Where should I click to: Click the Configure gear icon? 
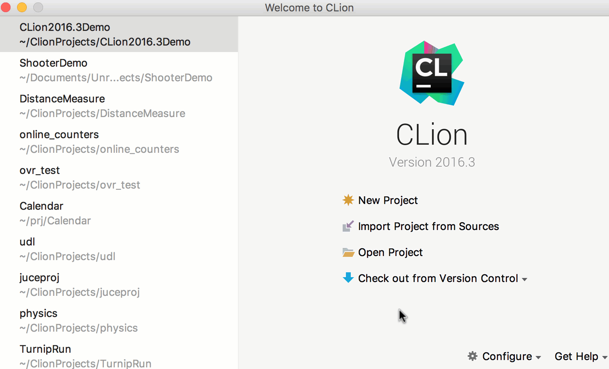pos(472,356)
